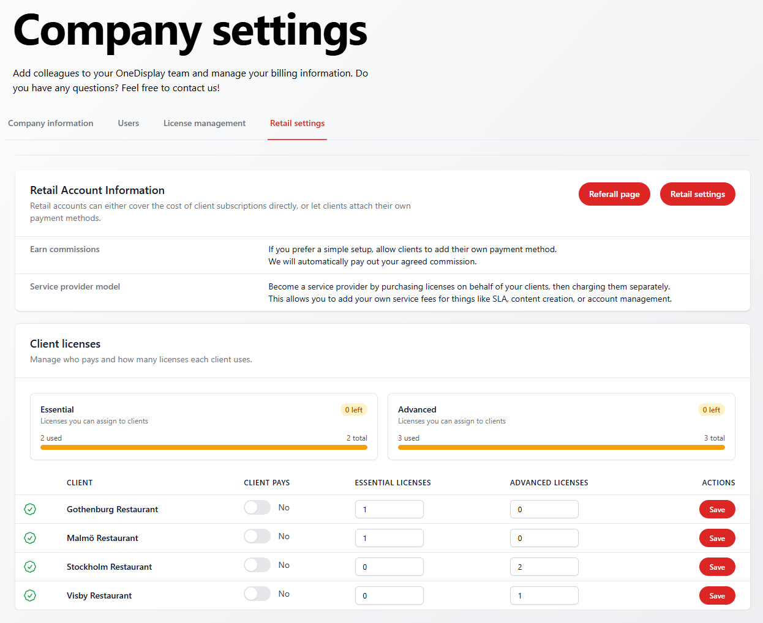Go to License management tab
Image resolution: width=763 pixels, height=623 pixels.
pyautogui.click(x=205, y=123)
